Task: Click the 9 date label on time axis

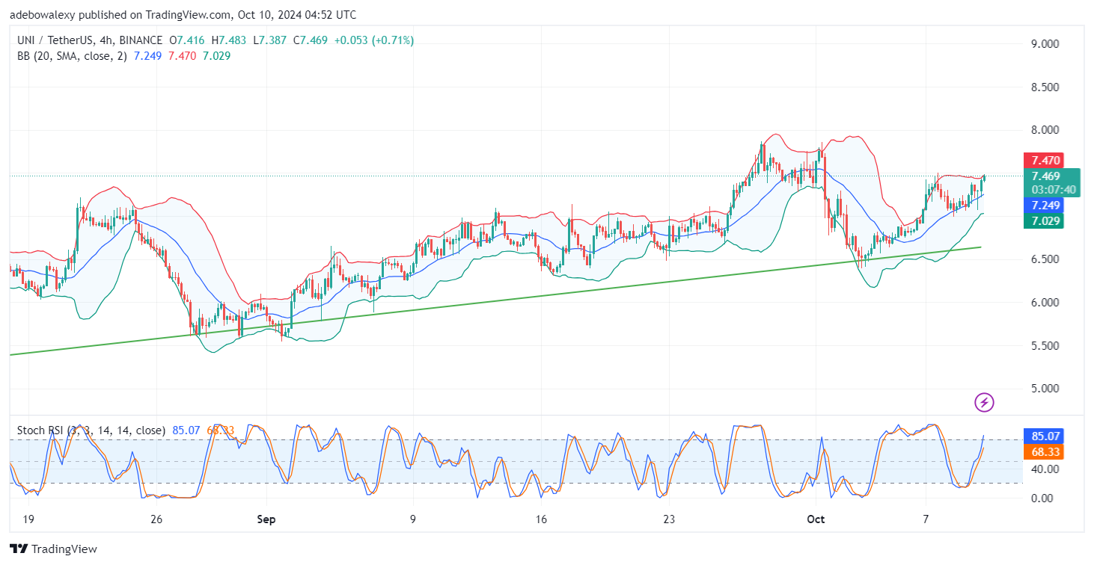Action: click(413, 519)
